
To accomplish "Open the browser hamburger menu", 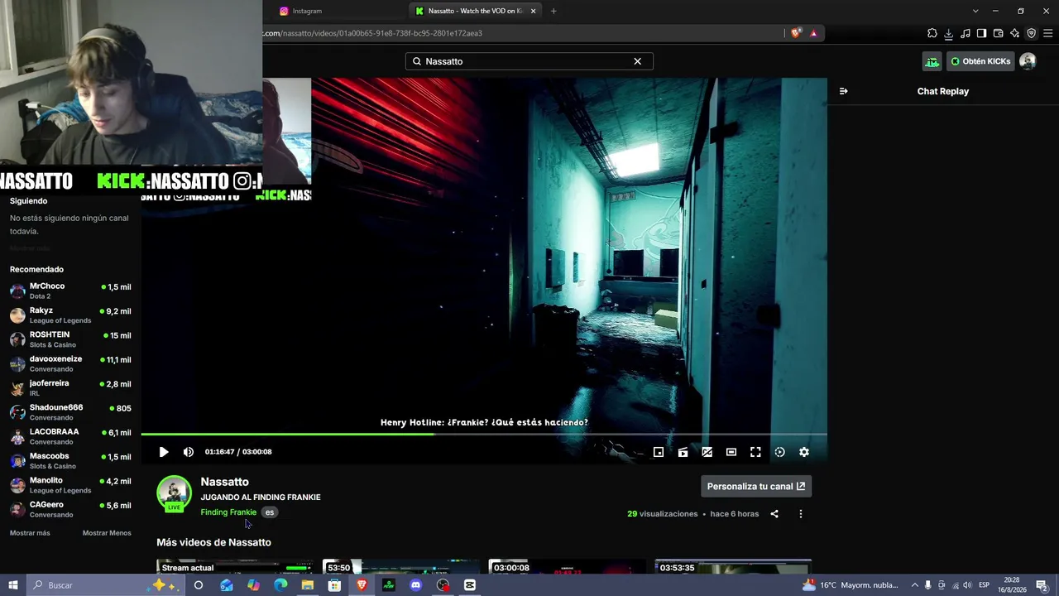I will pos(1047,34).
